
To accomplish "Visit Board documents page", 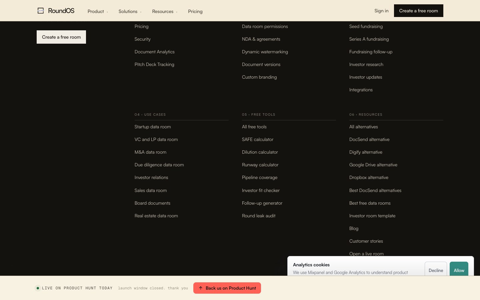I will (x=152, y=203).
